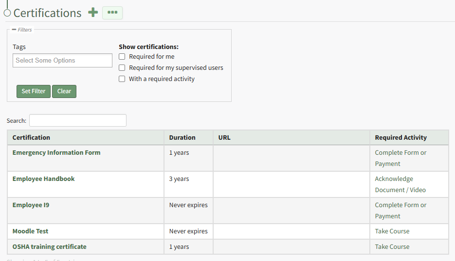455x261 pixels.
Task: Sort by the Certification column header
Action: [x=31, y=138]
